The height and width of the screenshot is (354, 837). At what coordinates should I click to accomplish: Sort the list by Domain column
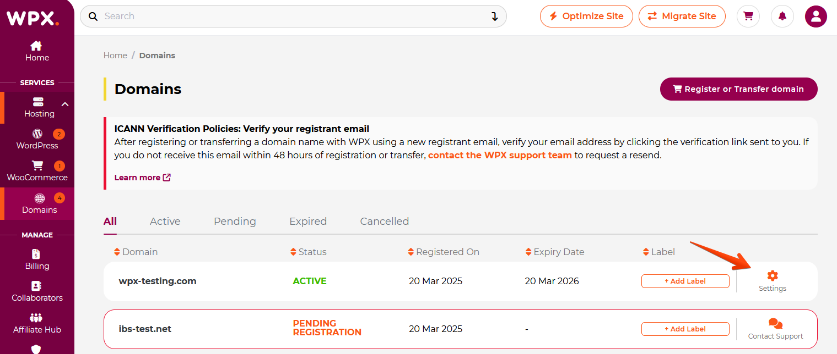click(136, 252)
